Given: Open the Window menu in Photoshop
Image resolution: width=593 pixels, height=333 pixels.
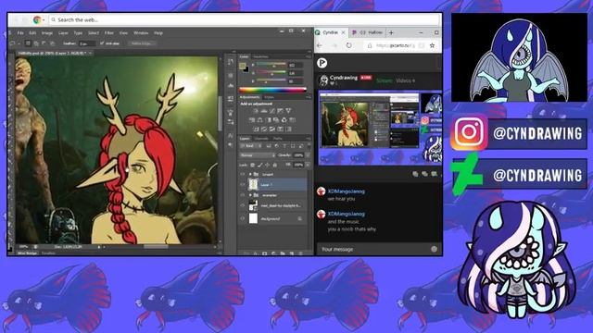Looking at the screenshot, I should [141, 33].
